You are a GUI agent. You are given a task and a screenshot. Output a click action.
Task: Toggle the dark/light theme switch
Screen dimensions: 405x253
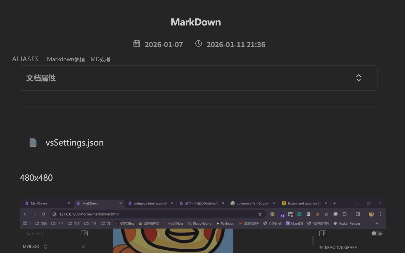[377, 233]
